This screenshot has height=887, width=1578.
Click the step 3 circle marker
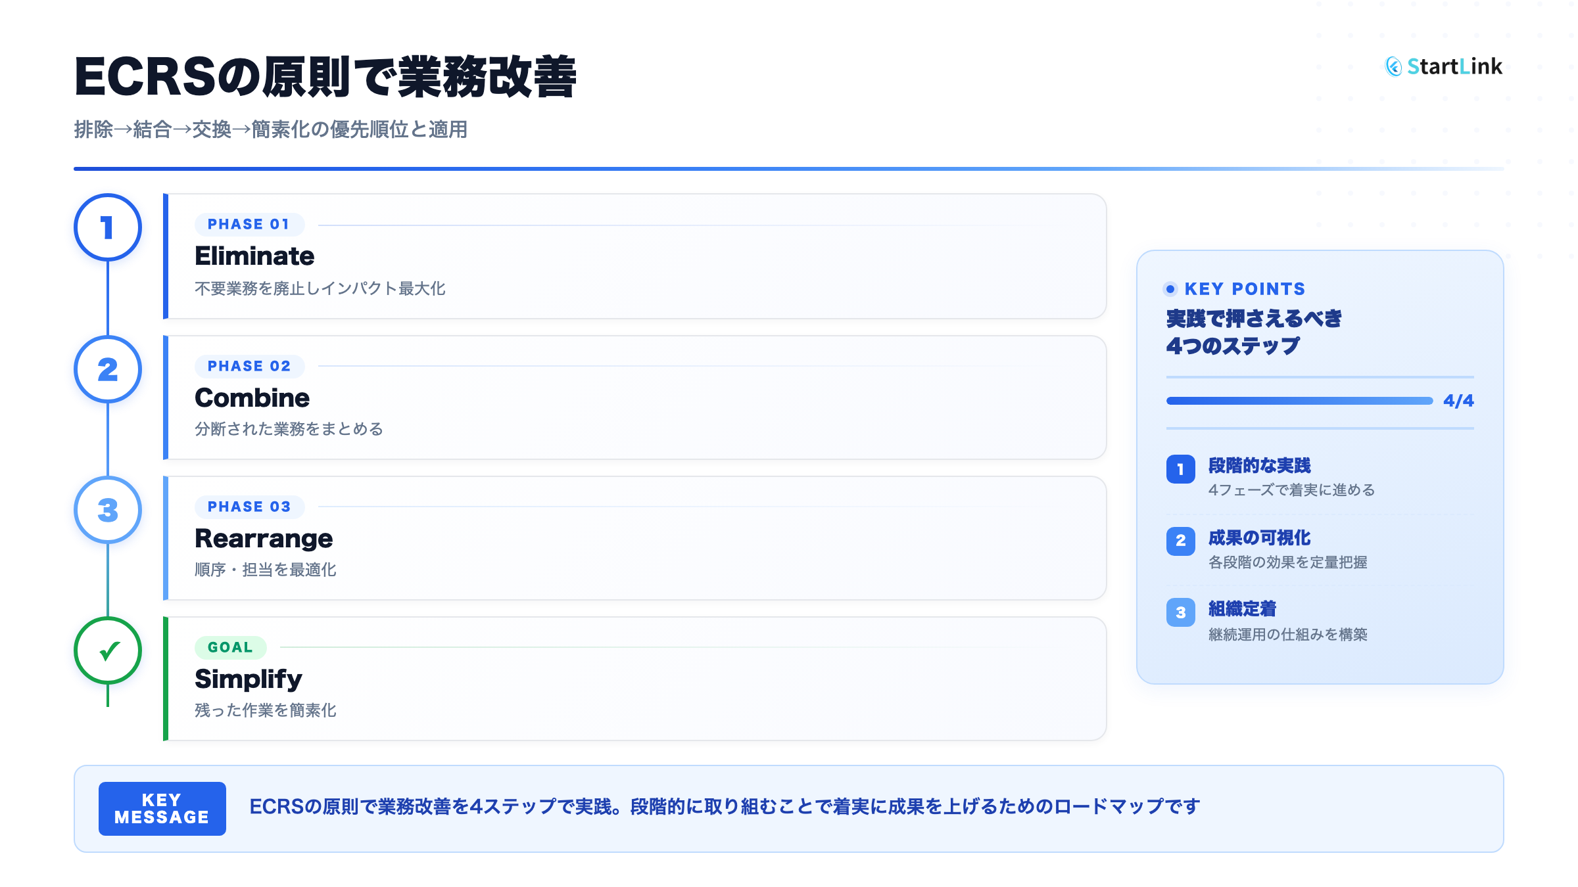[108, 510]
